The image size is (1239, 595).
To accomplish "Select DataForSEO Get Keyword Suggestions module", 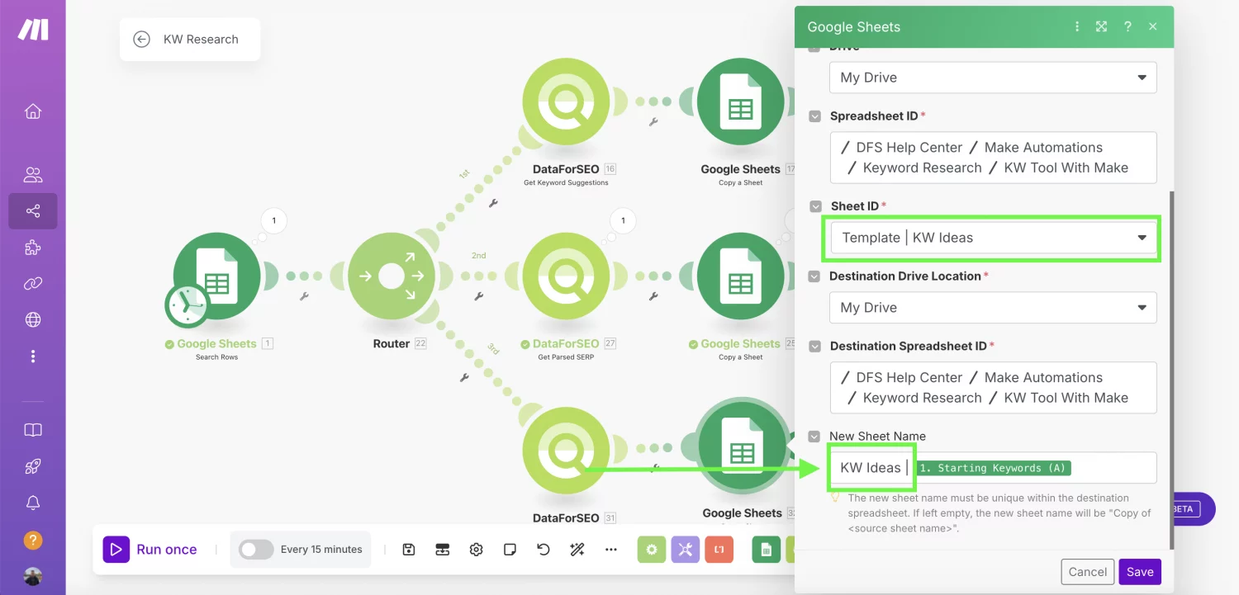I will 566,102.
